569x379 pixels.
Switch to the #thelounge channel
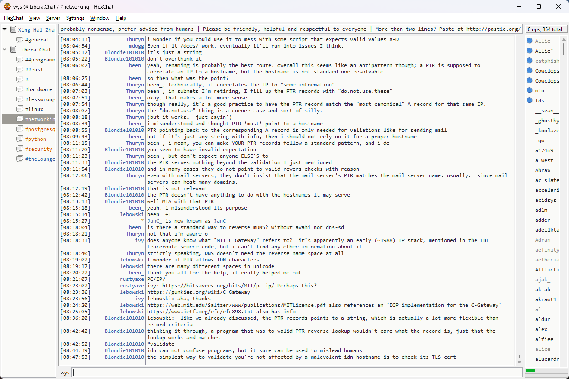[x=40, y=159]
